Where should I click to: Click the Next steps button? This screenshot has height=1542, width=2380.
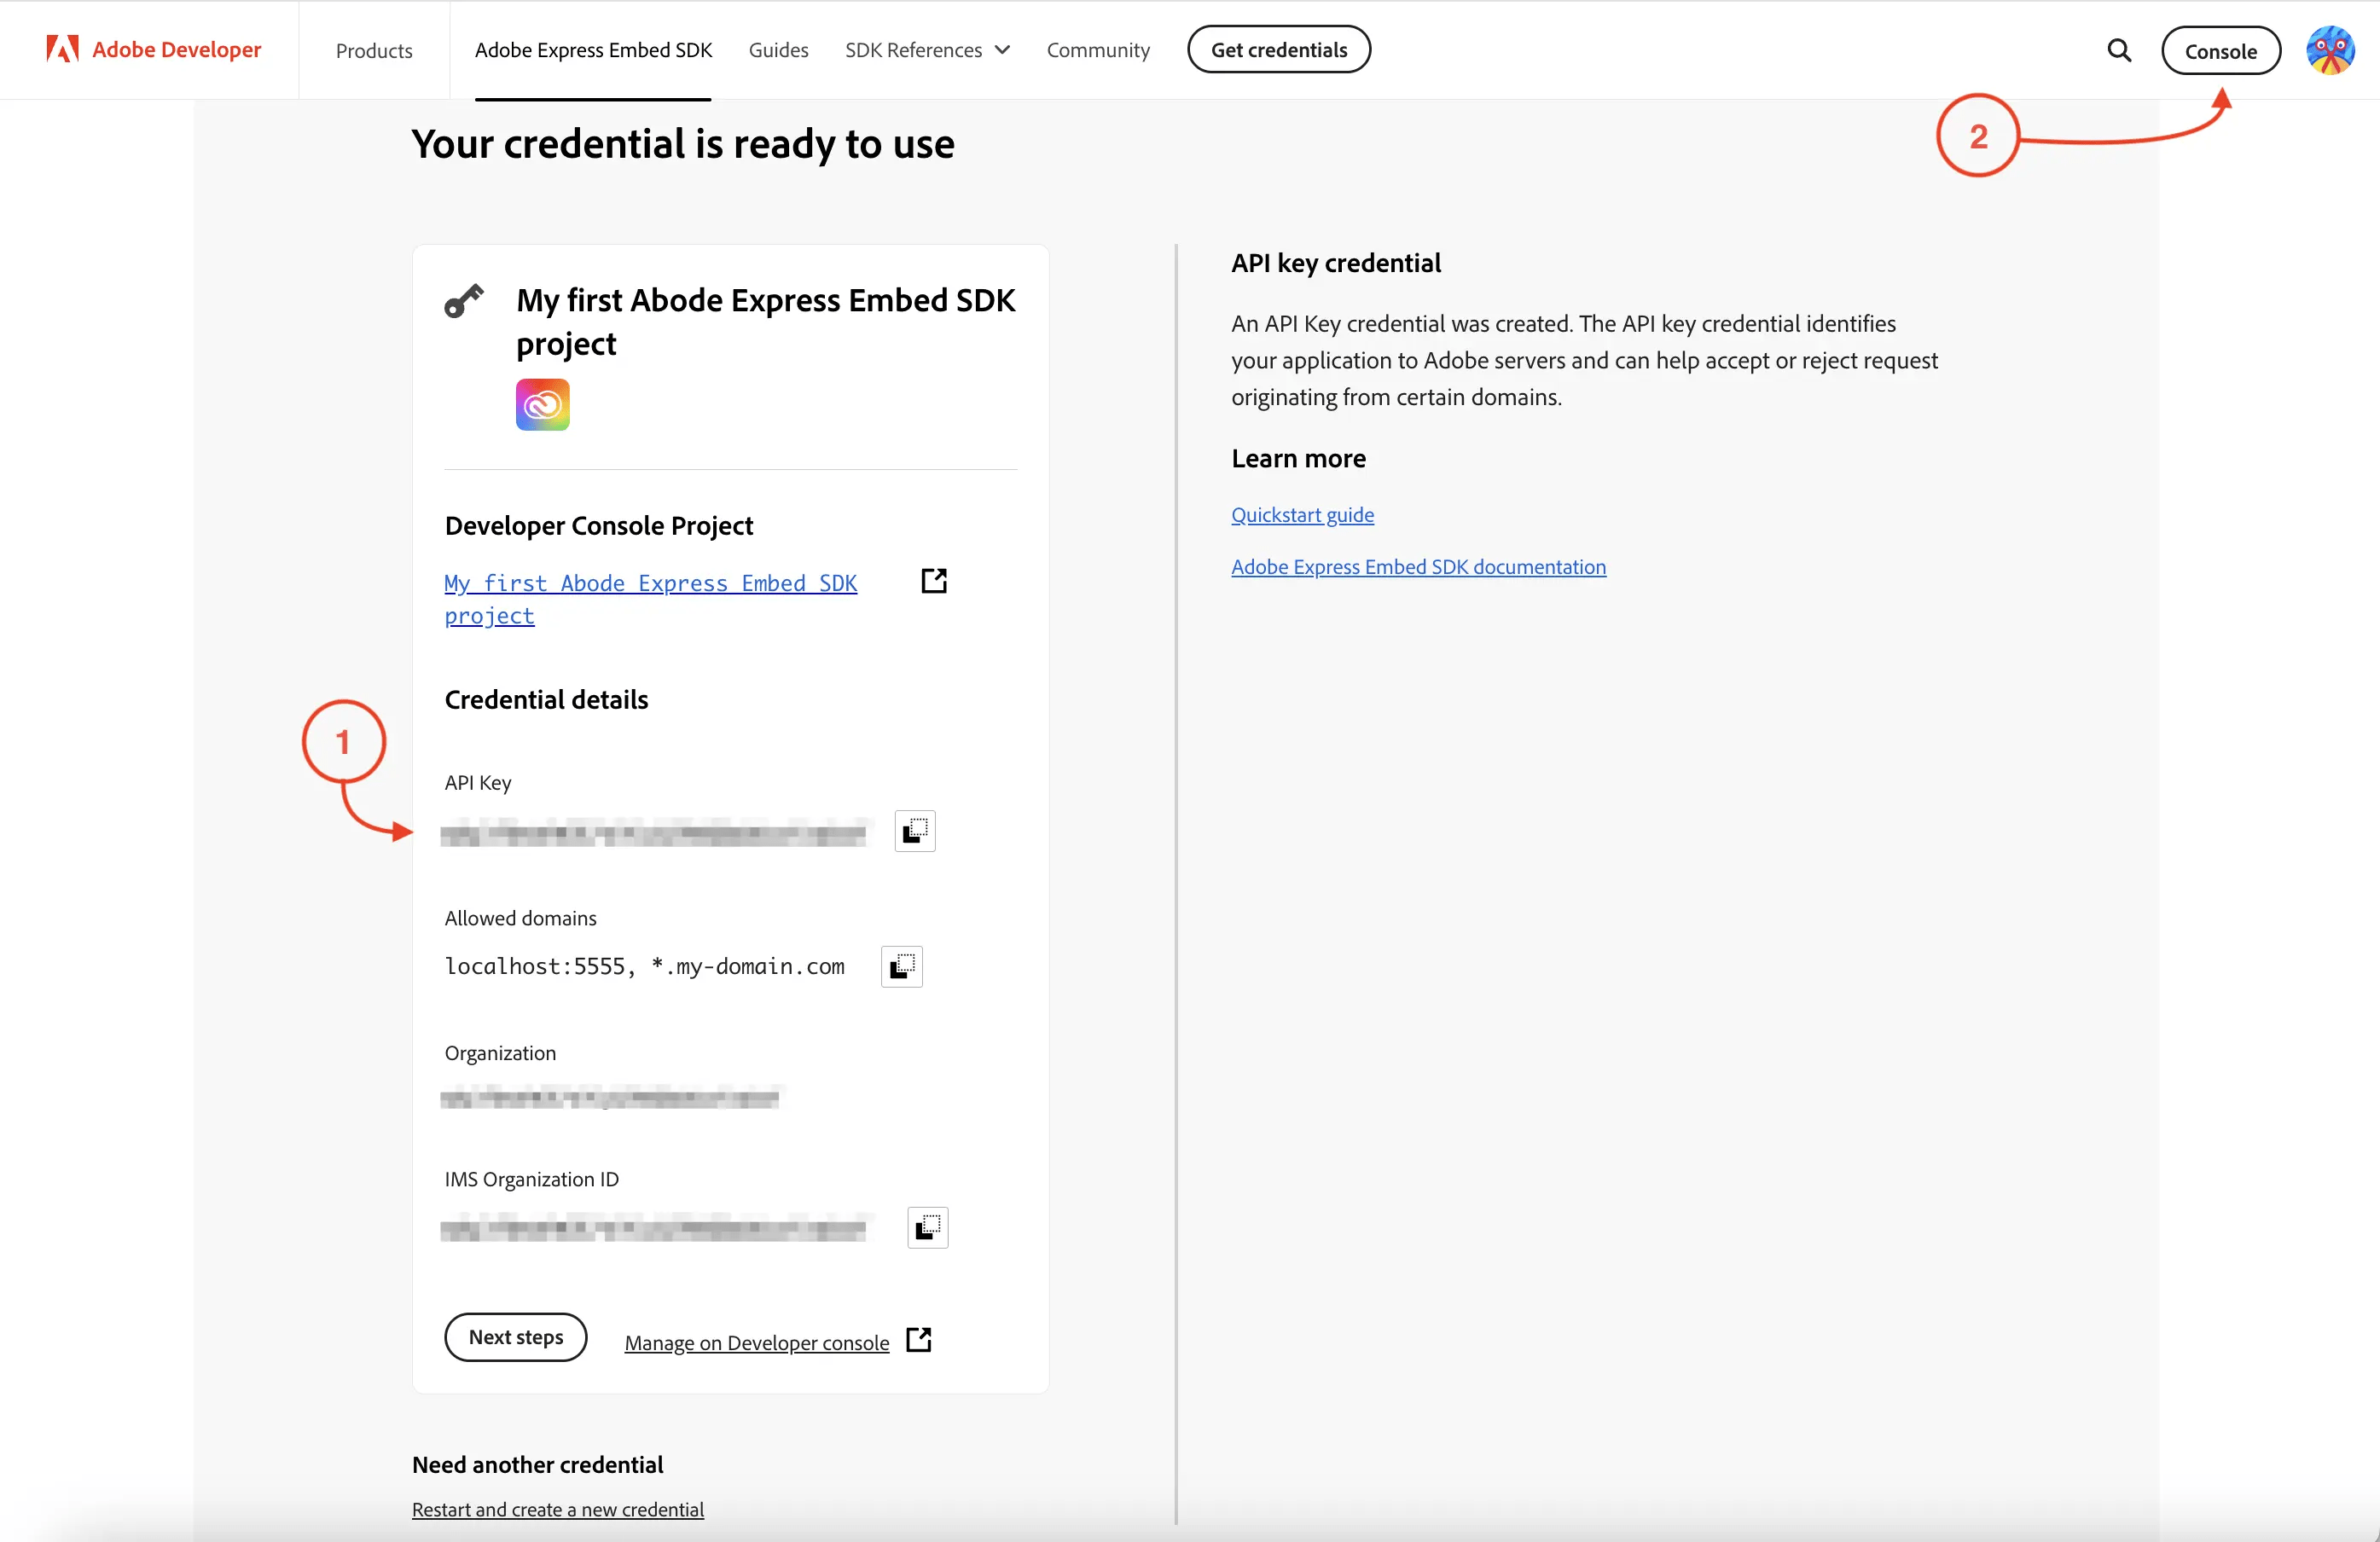point(515,1337)
